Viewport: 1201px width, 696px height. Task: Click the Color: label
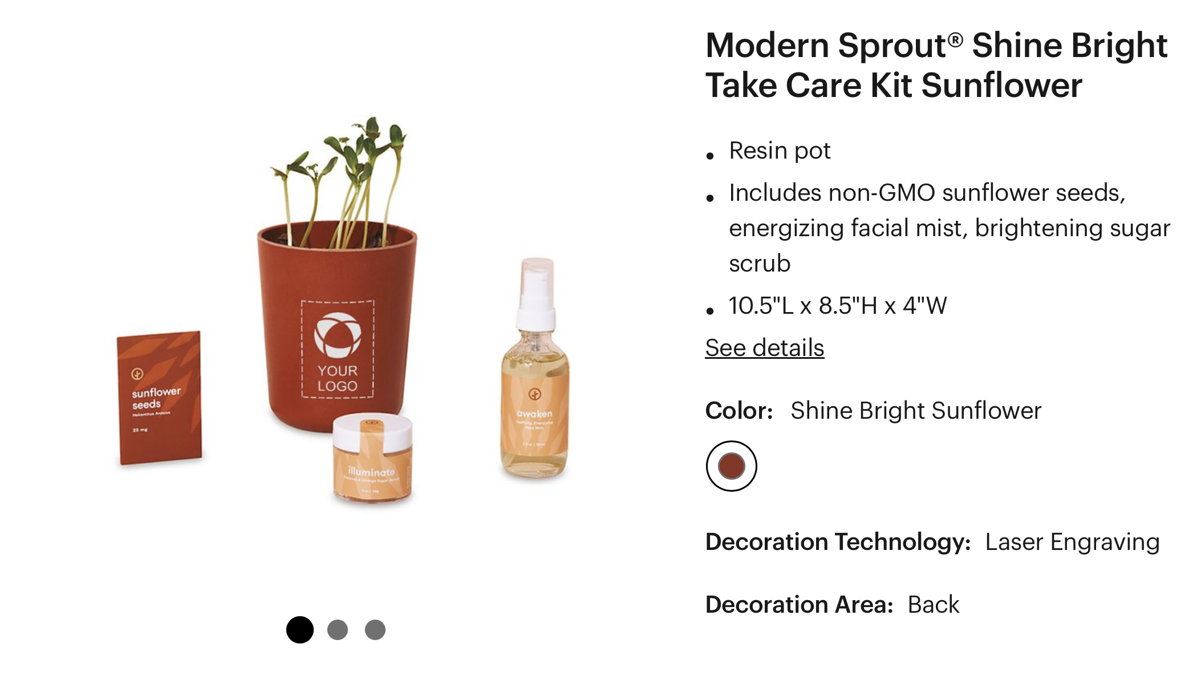[x=737, y=410]
